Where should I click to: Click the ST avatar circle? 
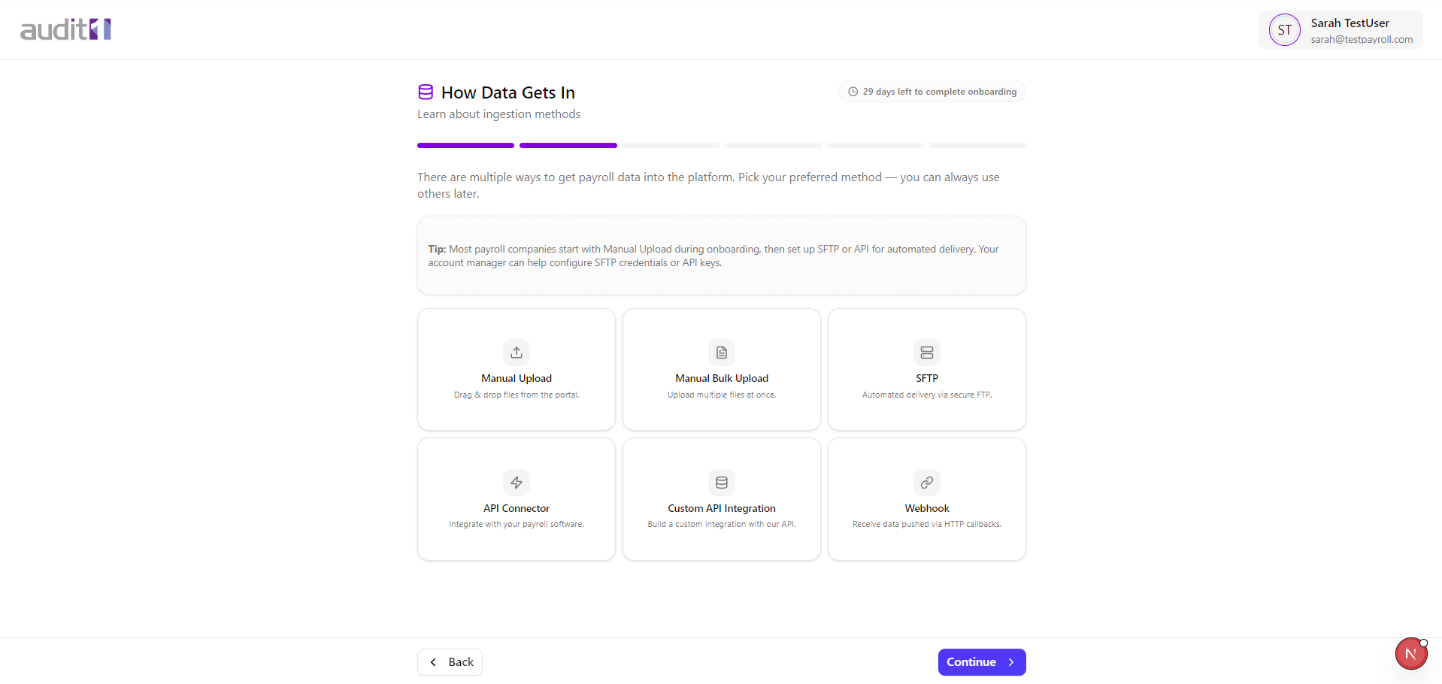coord(1285,30)
